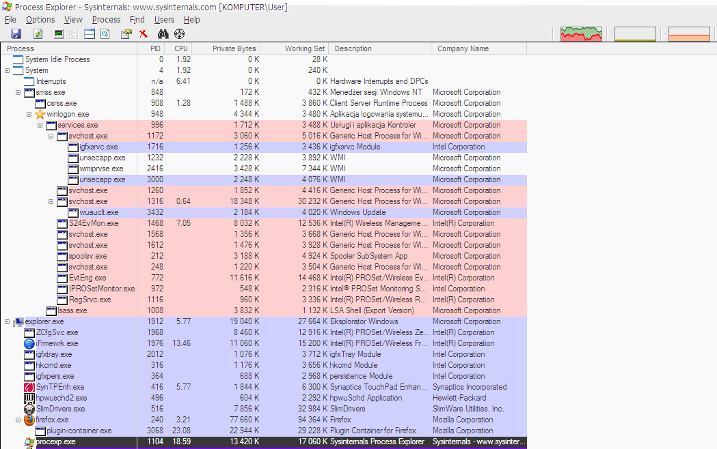The image size is (717, 449).
Task: Click the SynTPEnh.exe Synaptics icon
Action: [x=29, y=387]
